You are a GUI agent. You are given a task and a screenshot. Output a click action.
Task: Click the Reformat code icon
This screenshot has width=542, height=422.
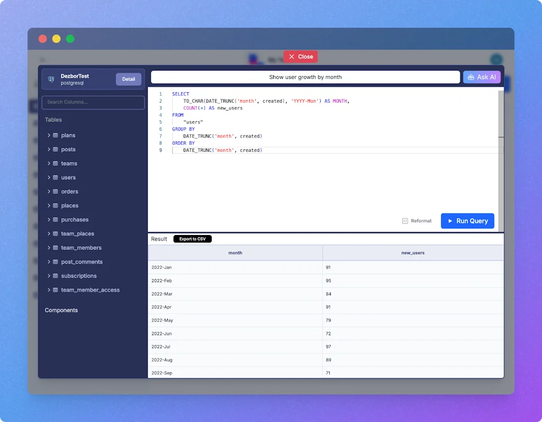pyautogui.click(x=405, y=221)
